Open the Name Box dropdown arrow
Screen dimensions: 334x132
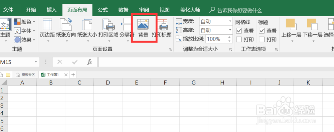click(x=36, y=62)
